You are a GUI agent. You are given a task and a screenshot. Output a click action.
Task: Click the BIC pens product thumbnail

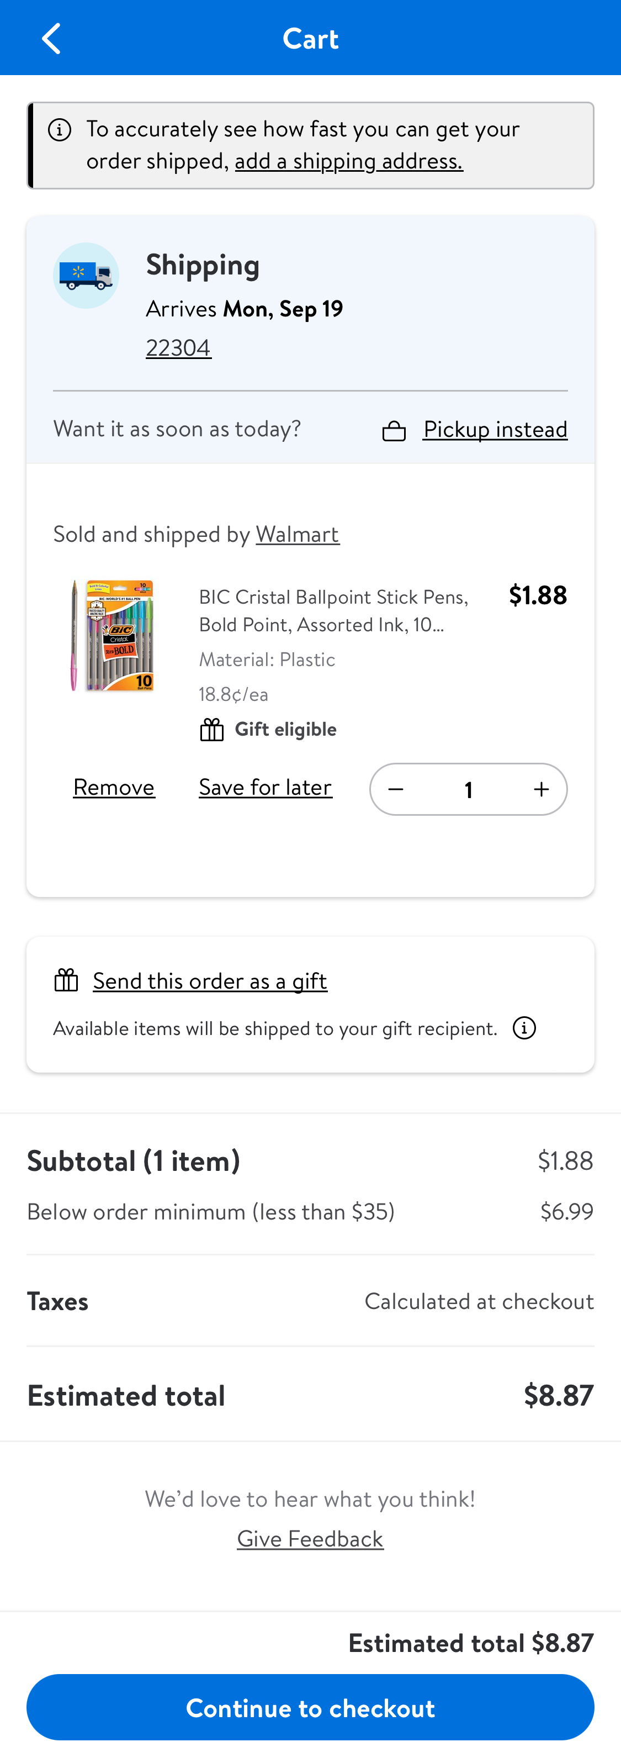point(112,635)
